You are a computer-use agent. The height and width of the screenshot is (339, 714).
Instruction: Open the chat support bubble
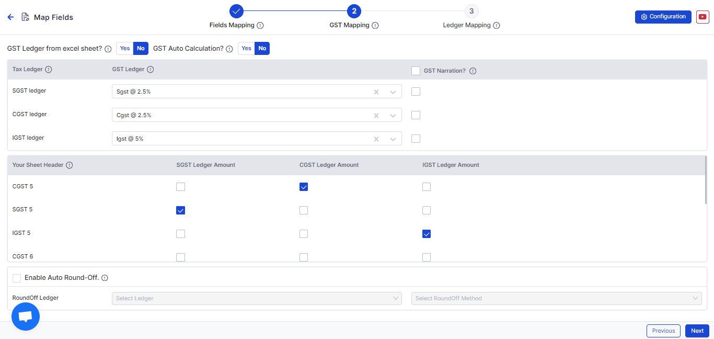click(x=26, y=317)
